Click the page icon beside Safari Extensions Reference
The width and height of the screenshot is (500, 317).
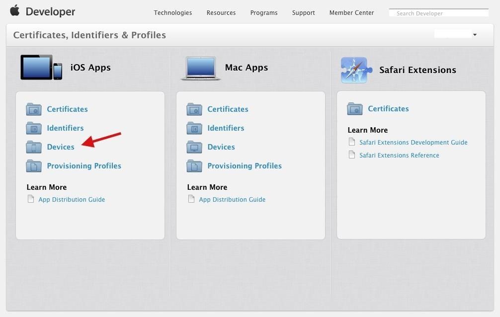coord(351,155)
